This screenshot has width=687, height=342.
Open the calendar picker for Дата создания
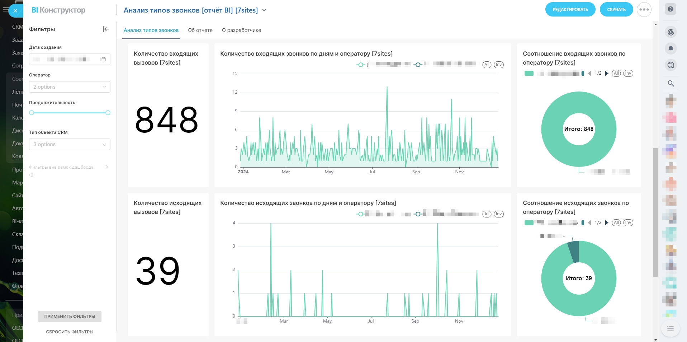click(104, 59)
